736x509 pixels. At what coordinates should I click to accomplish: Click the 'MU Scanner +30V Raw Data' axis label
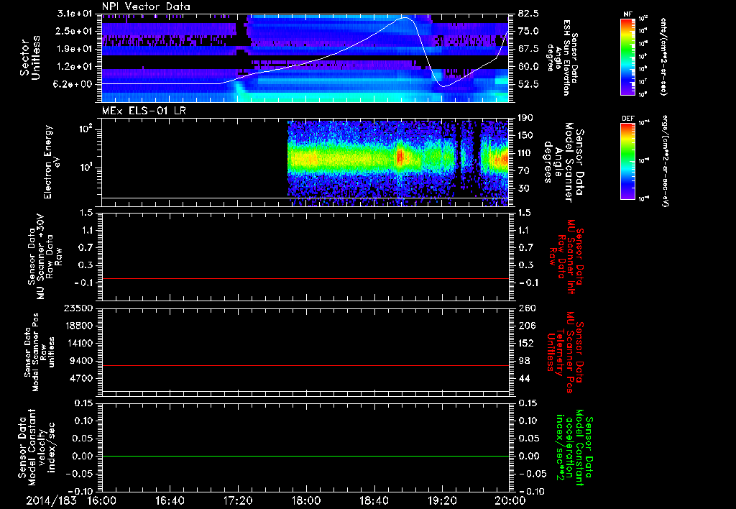click(x=44, y=257)
